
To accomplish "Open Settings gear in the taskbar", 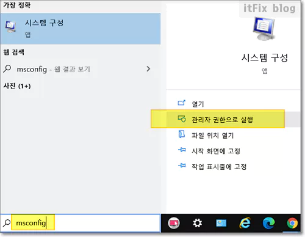I will [198, 223].
